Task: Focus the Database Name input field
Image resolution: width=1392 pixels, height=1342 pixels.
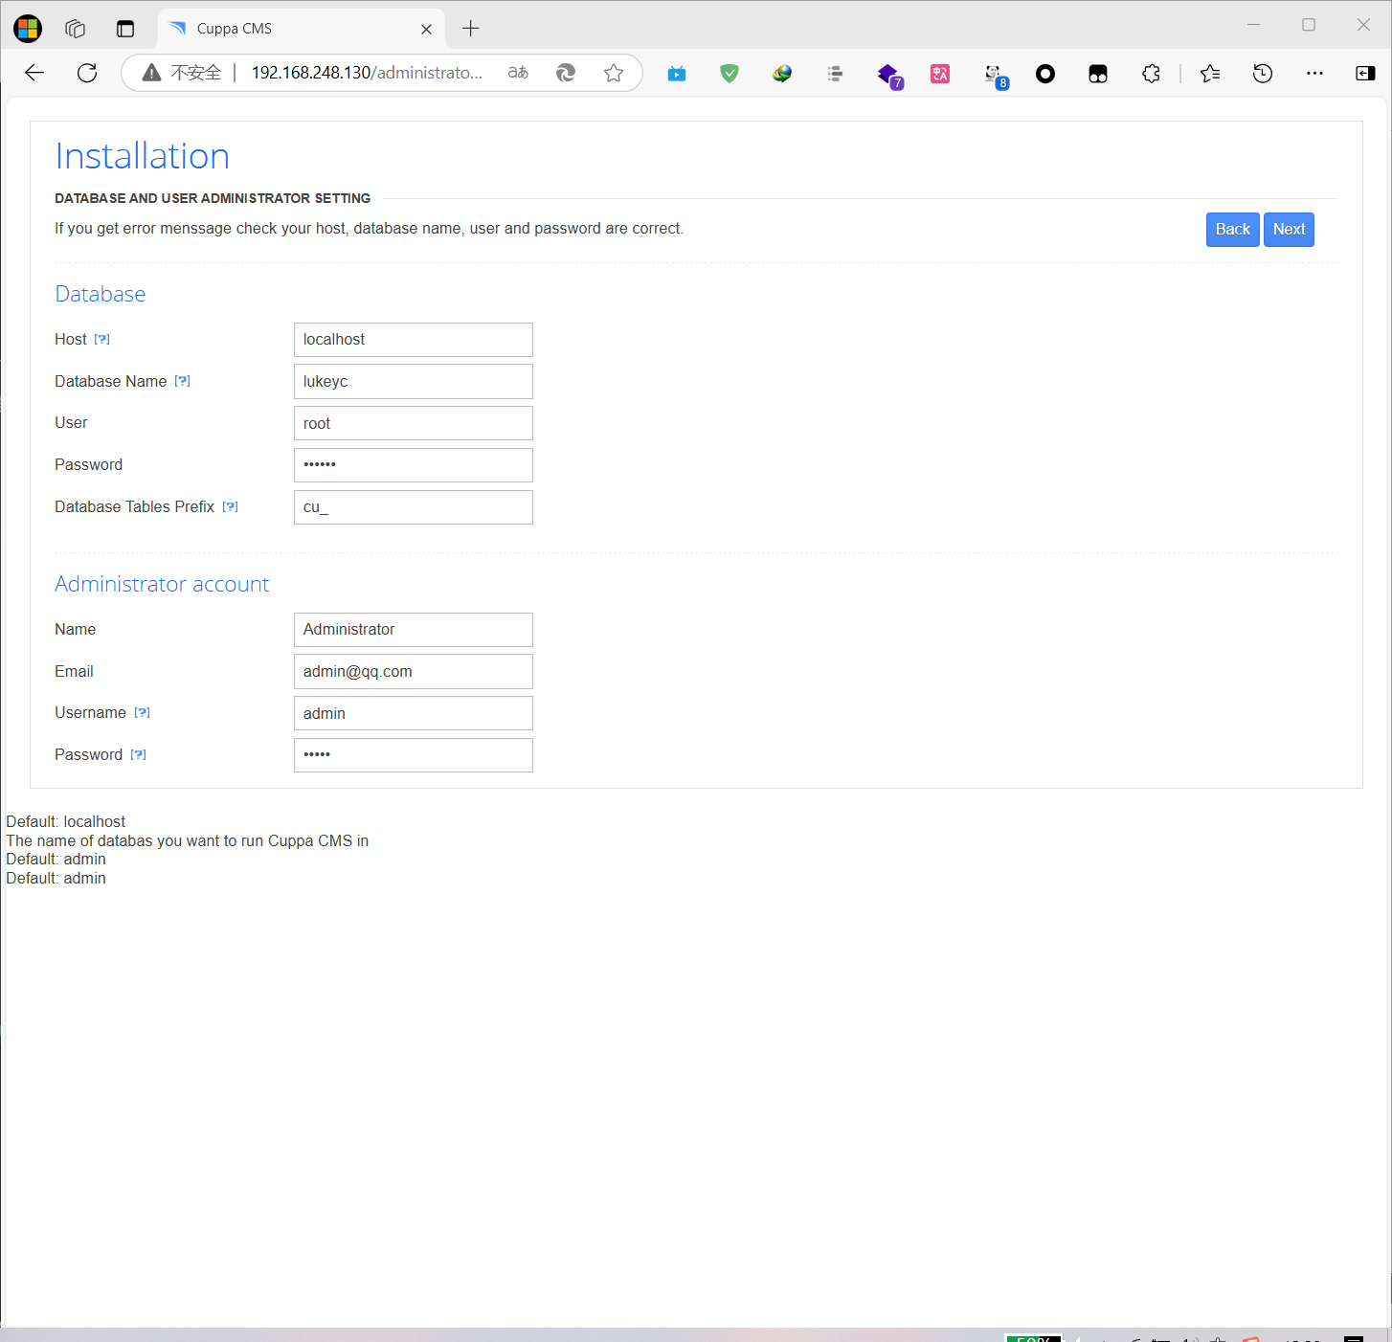Action: pos(413,382)
